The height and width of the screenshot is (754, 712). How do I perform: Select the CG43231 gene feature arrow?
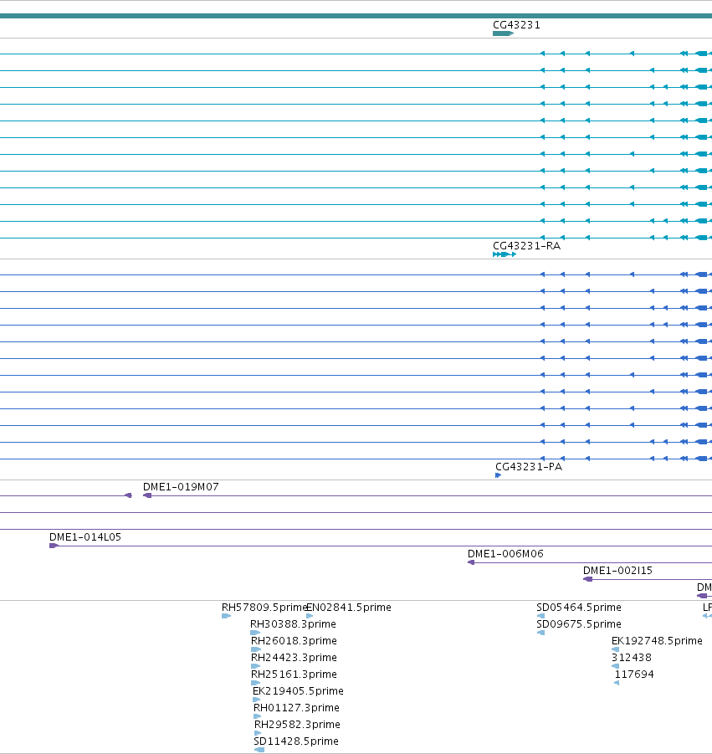(x=503, y=33)
